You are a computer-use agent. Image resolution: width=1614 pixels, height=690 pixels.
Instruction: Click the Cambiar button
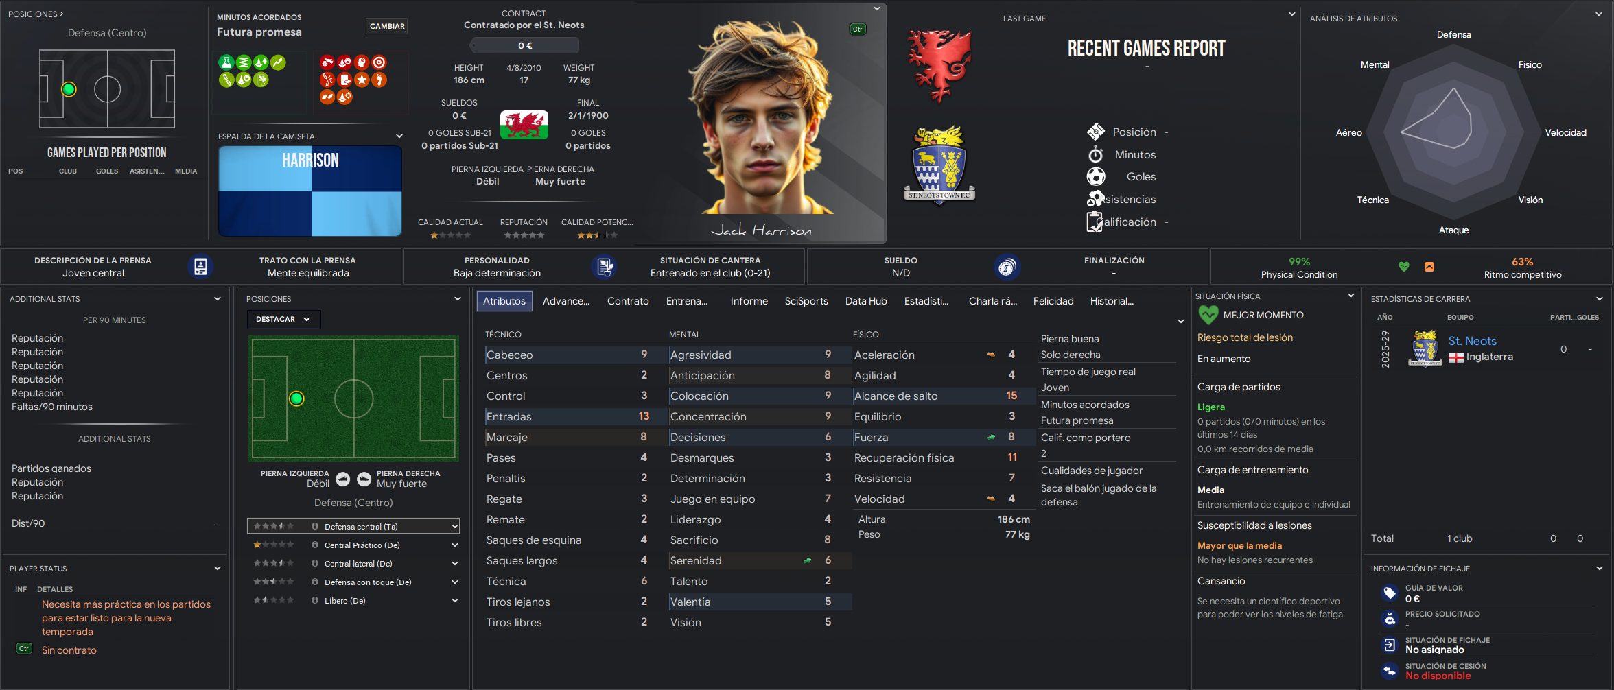tap(387, 26)
